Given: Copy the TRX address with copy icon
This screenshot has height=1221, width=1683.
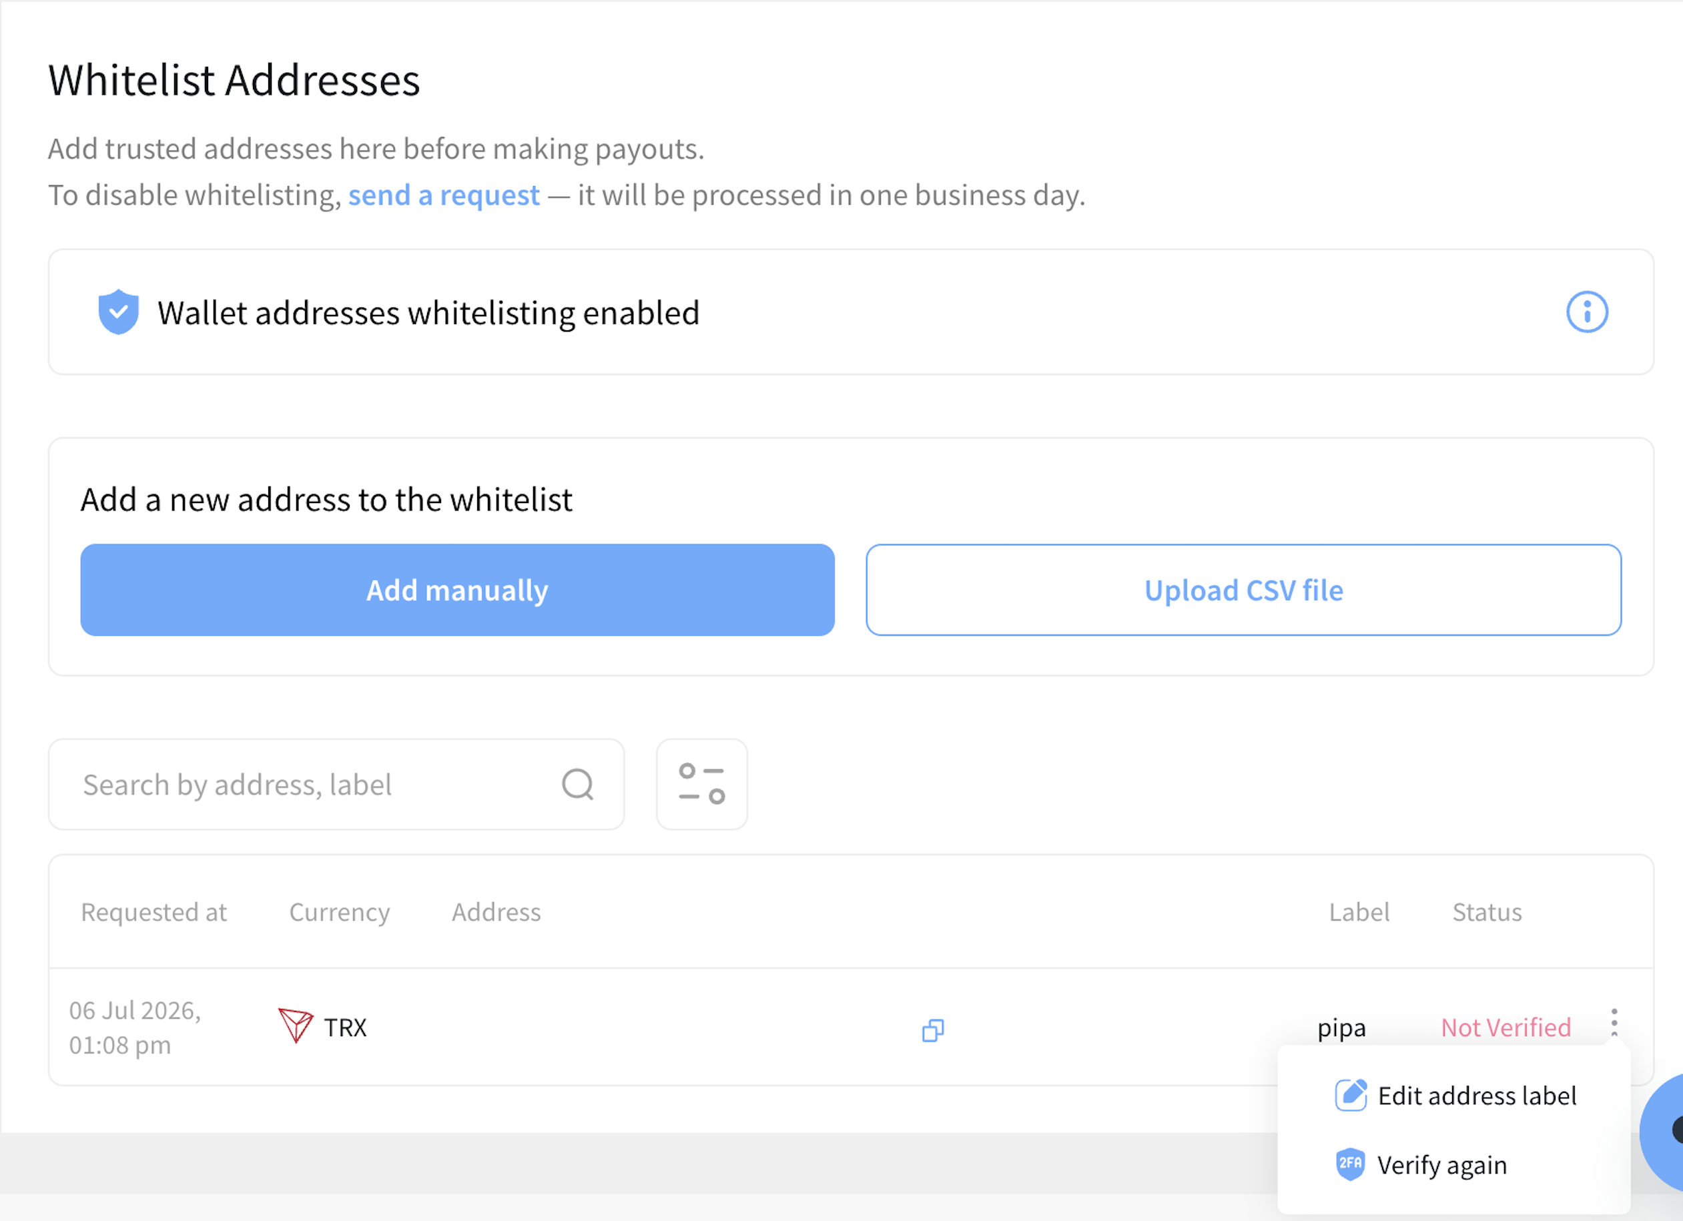Looking at the screenshot, I should click(x=933, y=1030).
